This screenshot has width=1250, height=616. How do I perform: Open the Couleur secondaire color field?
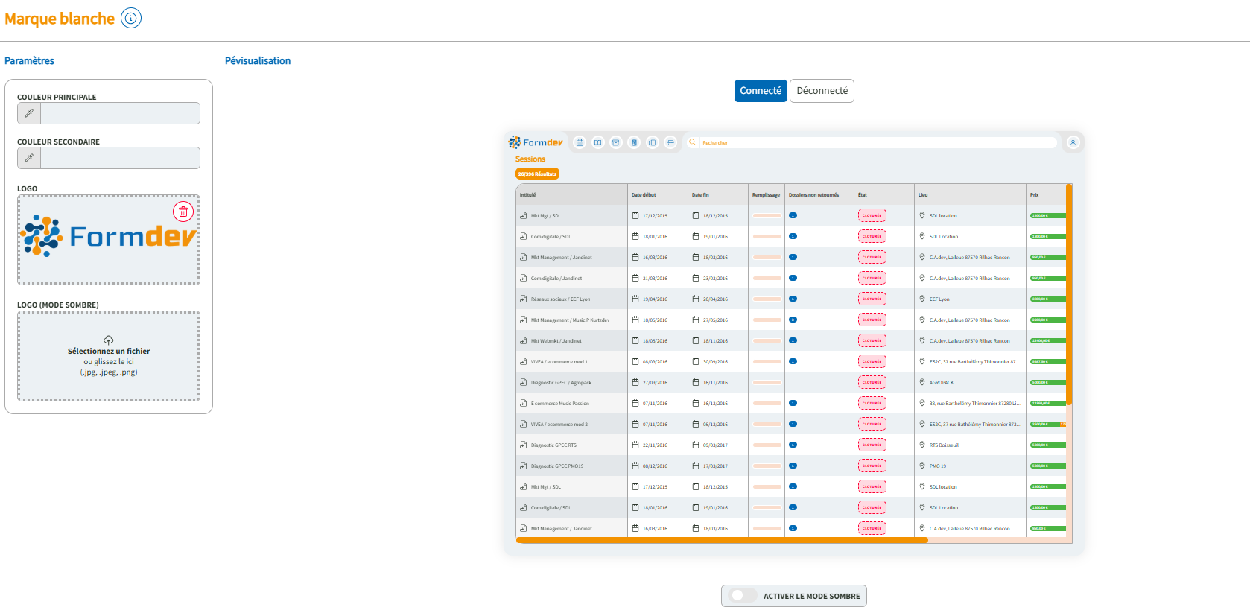(120, 158)
